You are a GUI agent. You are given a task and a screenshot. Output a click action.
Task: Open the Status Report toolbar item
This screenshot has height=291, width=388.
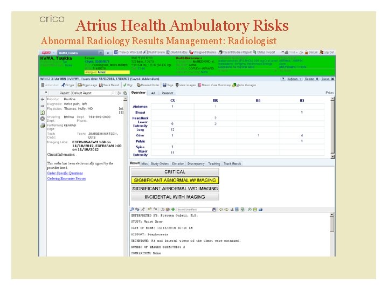coord(264,52)
